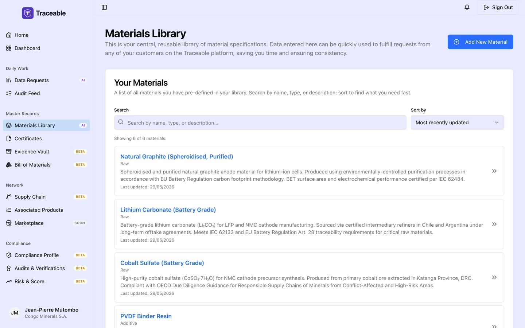Viewport: 525px width, 328px height.
Task: Open Cobalt Sulfate (Battery Grade) link
Action: pyautogui.click(x=162, y=263)
